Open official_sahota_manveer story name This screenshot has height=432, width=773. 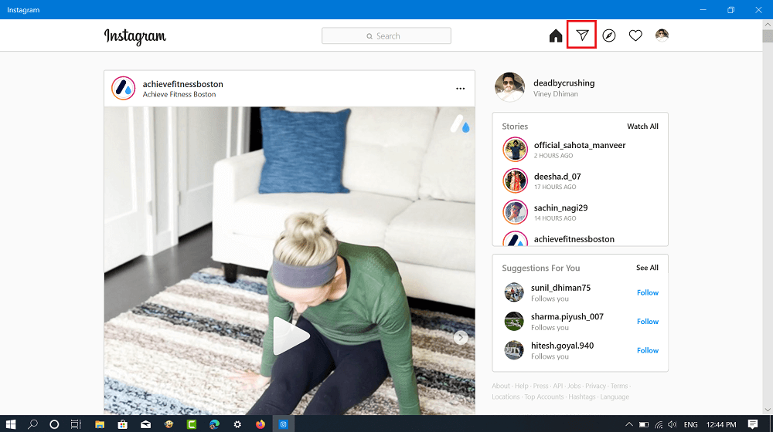(580, 145)
